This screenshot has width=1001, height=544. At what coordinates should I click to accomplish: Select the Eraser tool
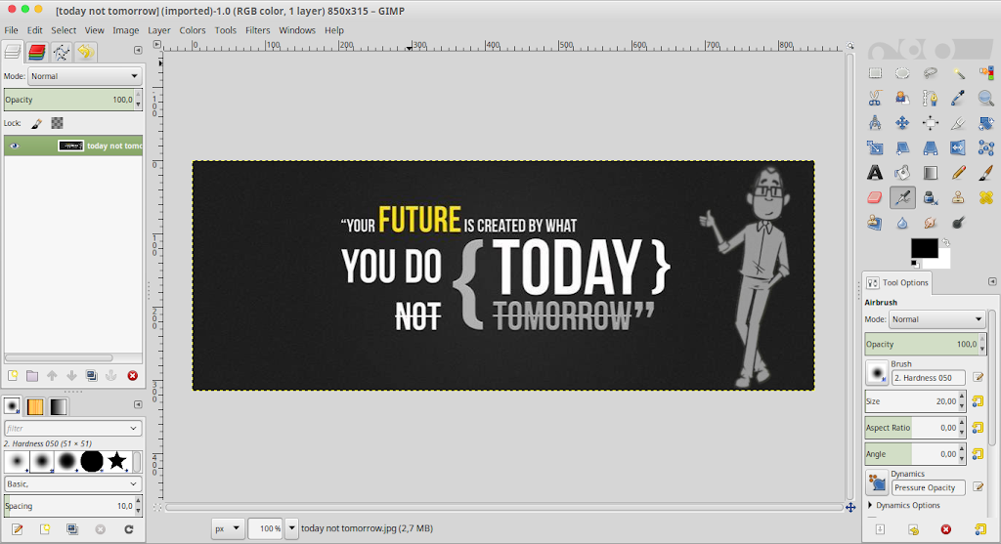click(875, 197)
